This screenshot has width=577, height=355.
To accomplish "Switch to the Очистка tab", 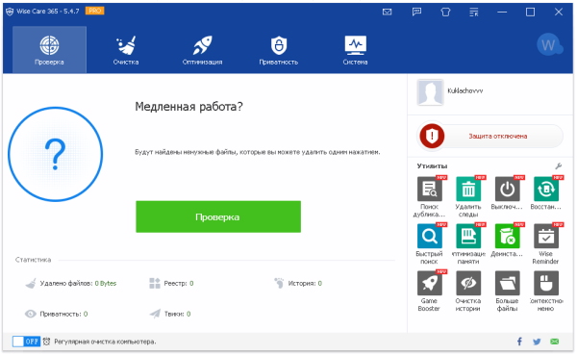I will (x=126, y=50).
